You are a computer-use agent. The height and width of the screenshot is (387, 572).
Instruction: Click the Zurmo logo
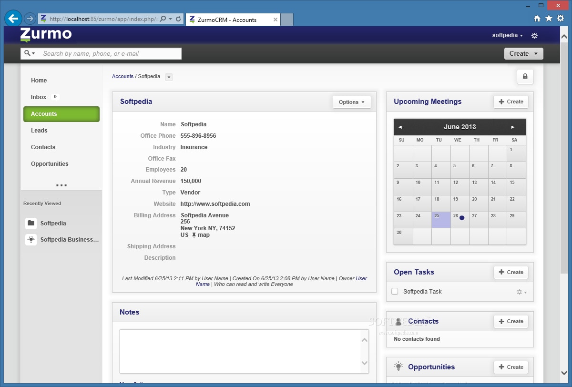click(x=46, y=35)
